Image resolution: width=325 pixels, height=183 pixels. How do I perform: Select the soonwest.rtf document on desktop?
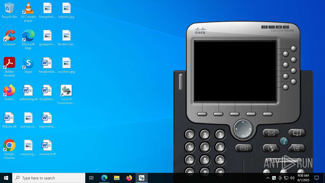point(47,148)
